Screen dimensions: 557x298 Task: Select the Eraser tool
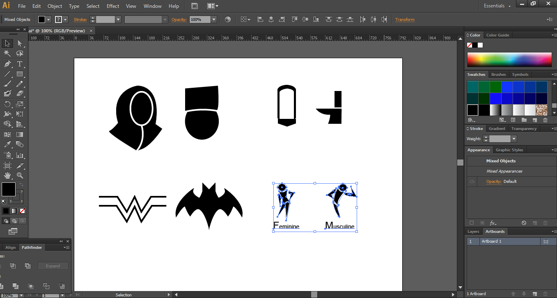pyautogui.click(x=20, y=94)
